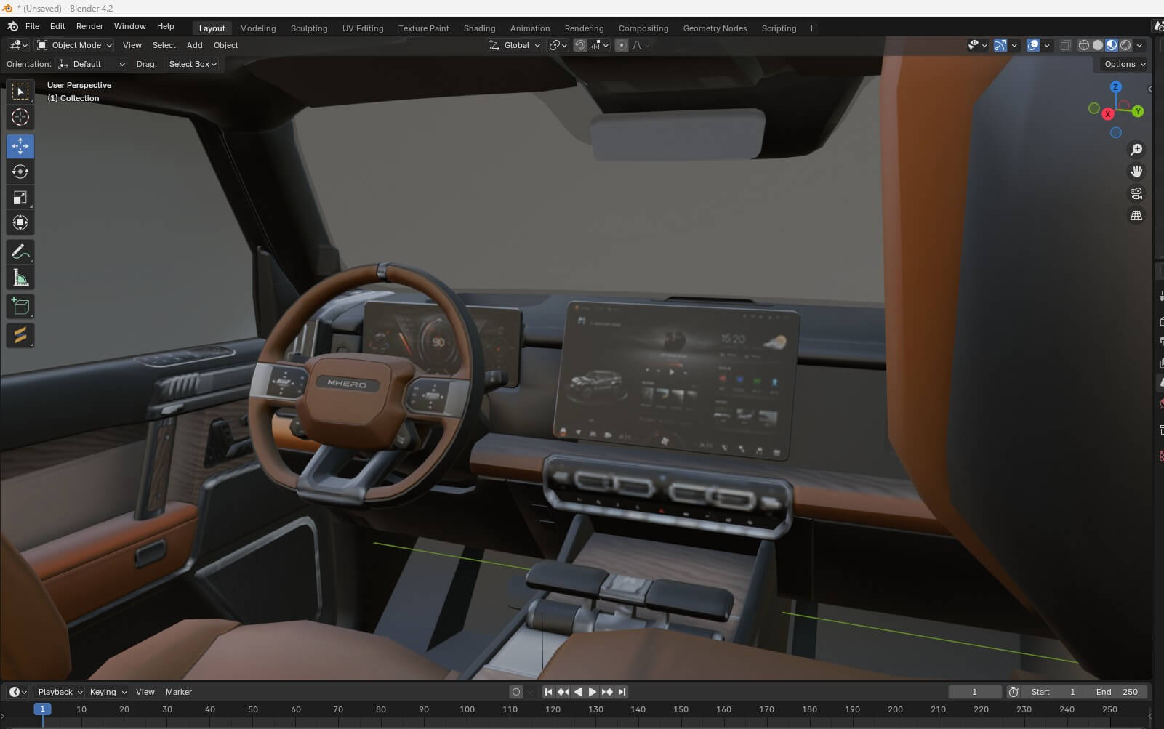The width and height of the screenshot is (1164, 729).
Task: Open the Keying dropdown in timeline
Action: (x=107, y=692)
